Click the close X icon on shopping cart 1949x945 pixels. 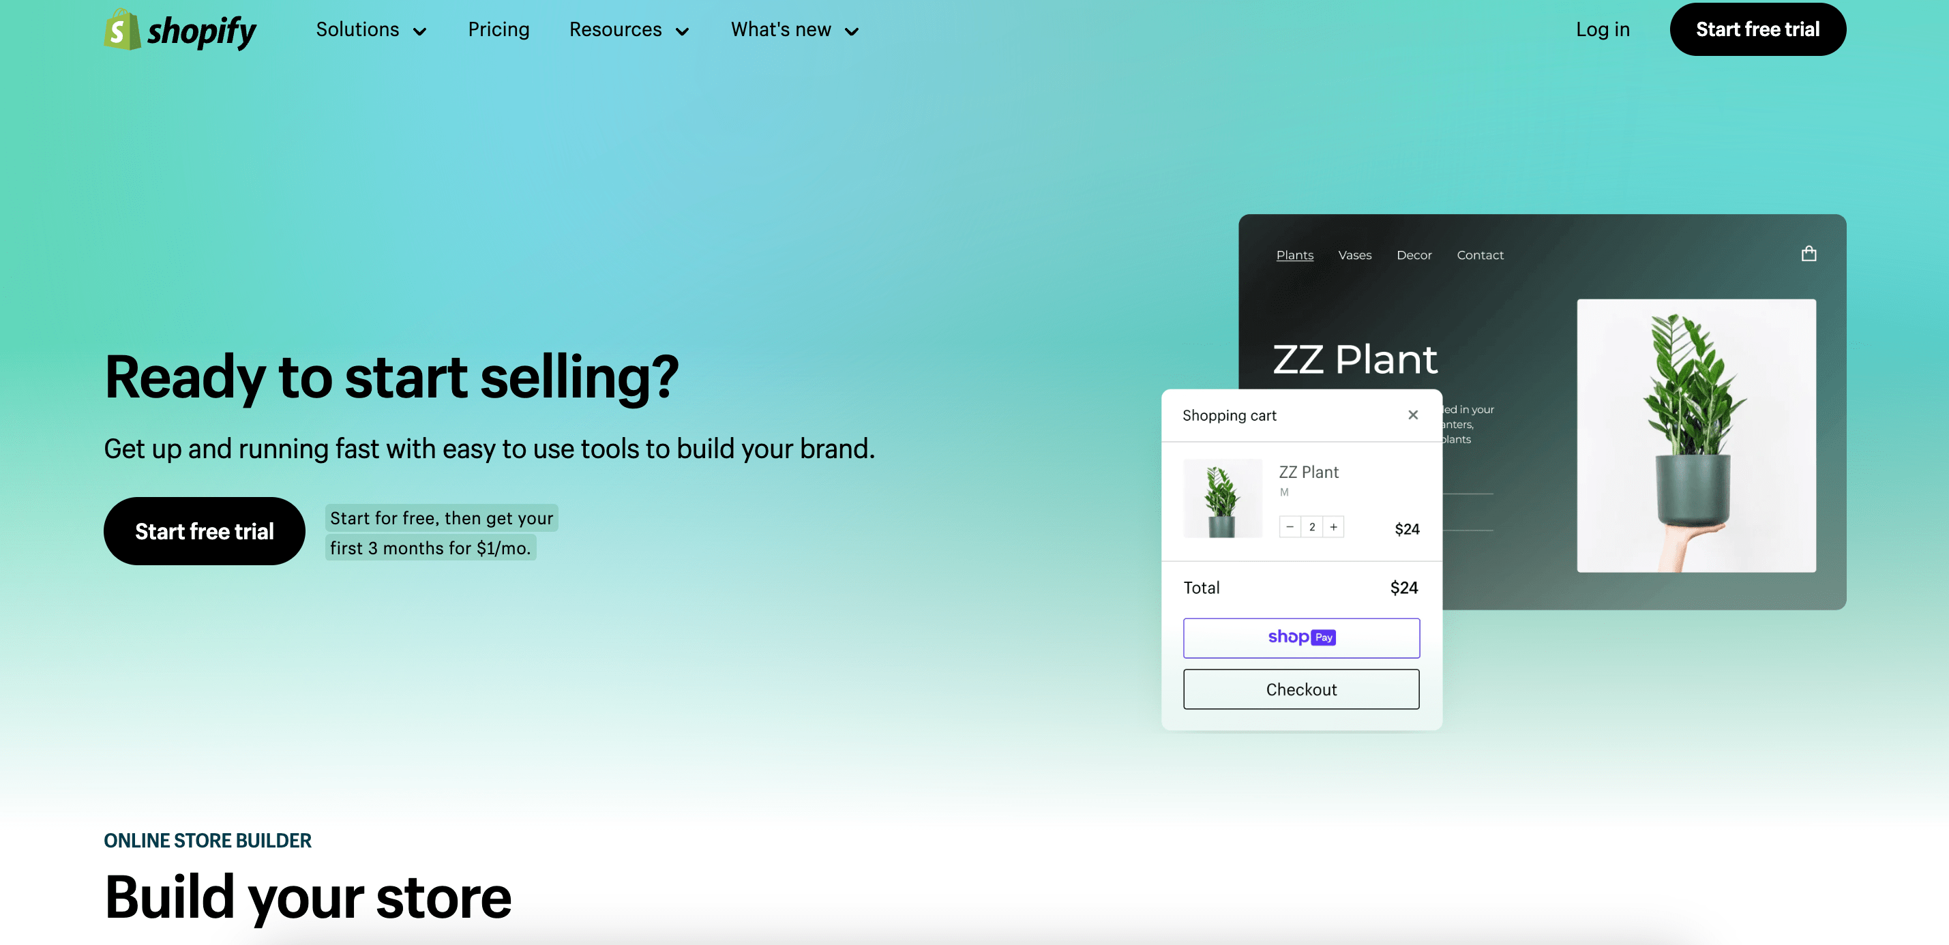click(x=1413, y=414)
